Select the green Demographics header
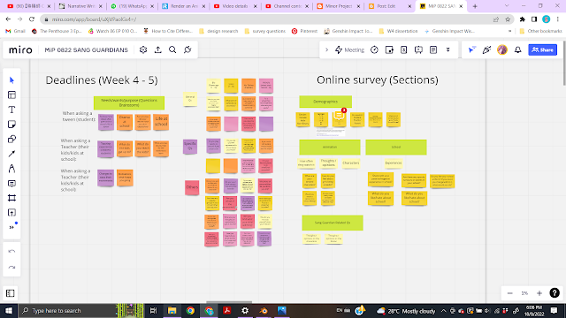Image resolution: width=566 pixels, height=318 pixels. 325,102
